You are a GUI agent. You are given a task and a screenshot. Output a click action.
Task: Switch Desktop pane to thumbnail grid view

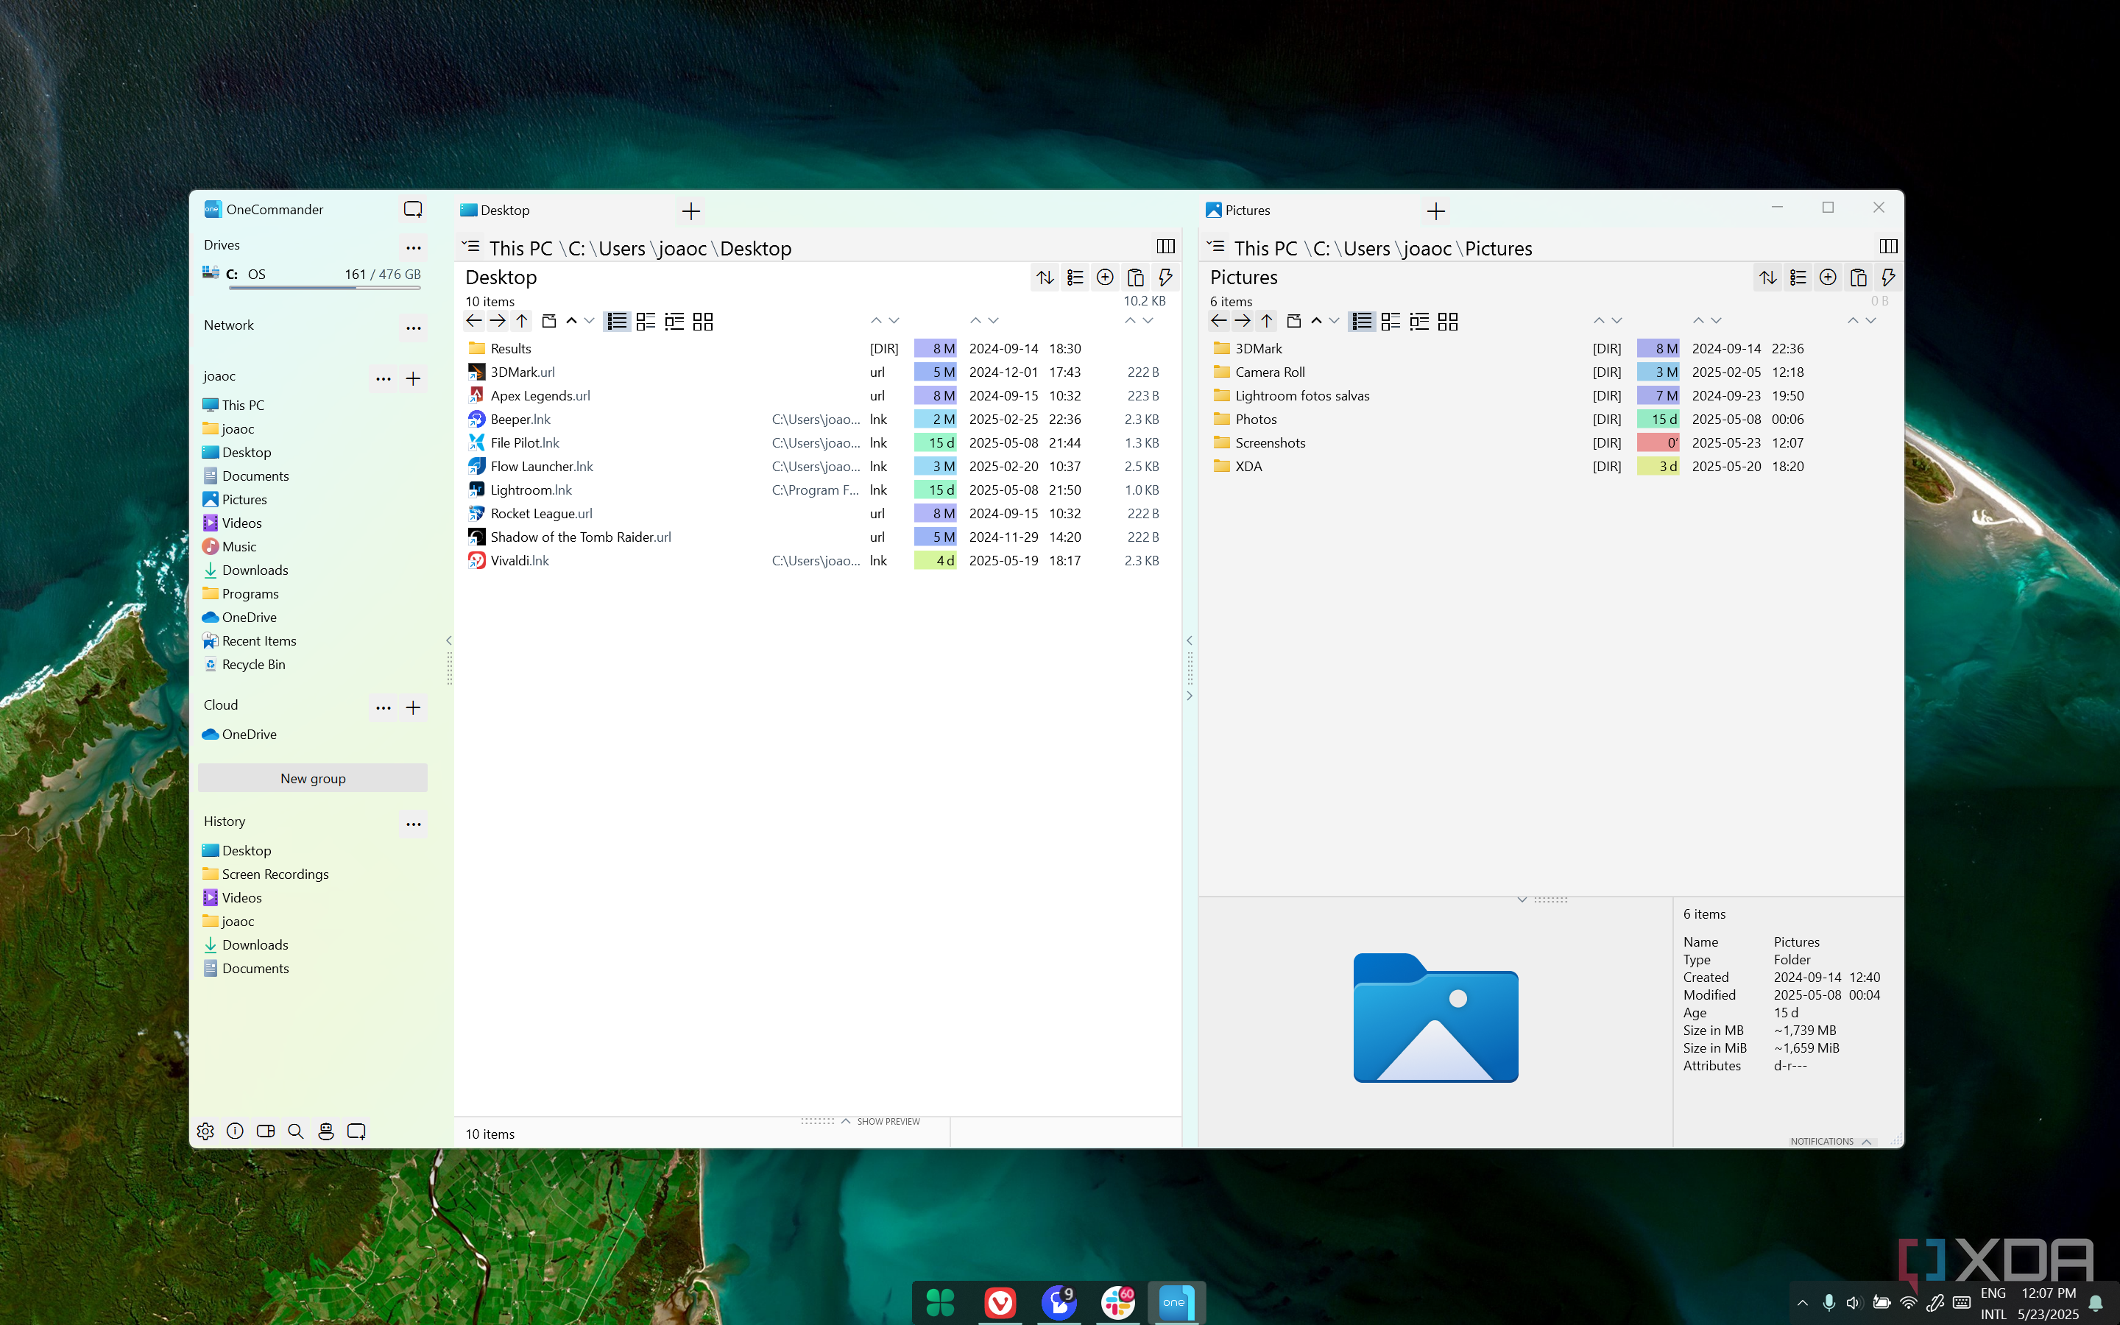click(702, 322)
